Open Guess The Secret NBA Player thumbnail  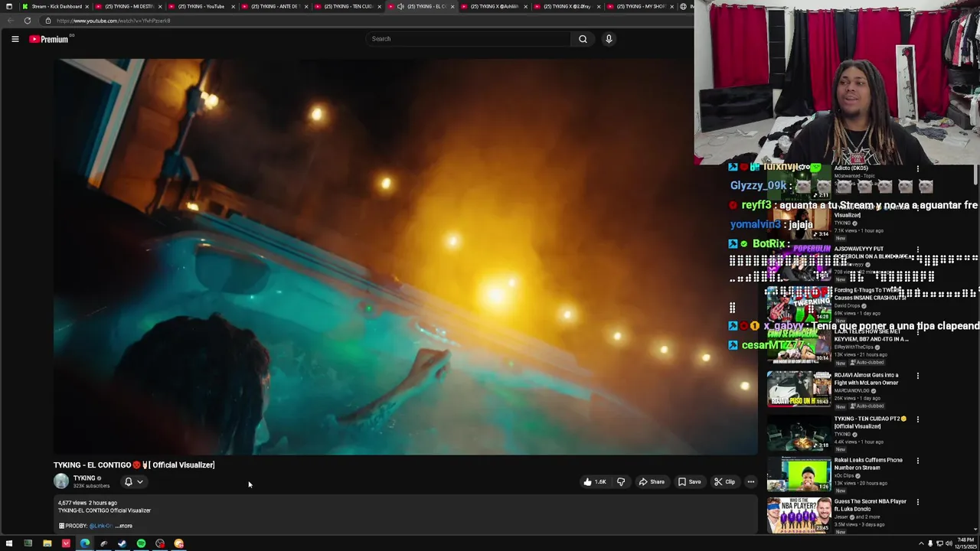799,514
